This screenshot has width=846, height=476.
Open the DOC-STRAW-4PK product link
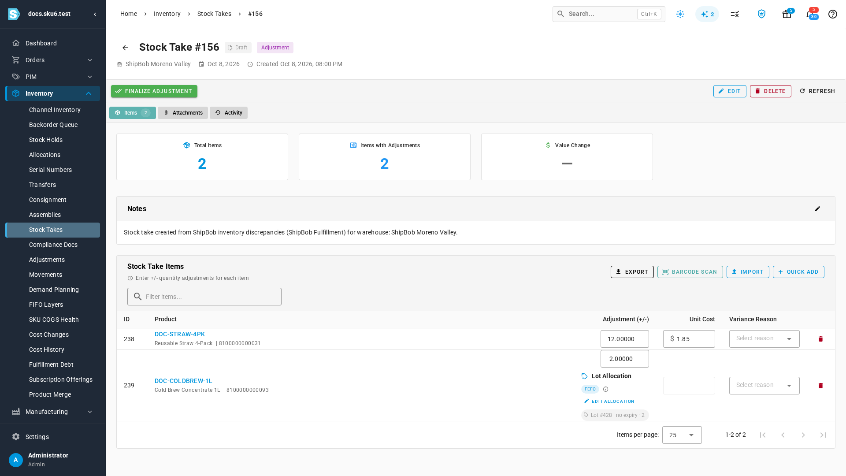click(180, 334)
